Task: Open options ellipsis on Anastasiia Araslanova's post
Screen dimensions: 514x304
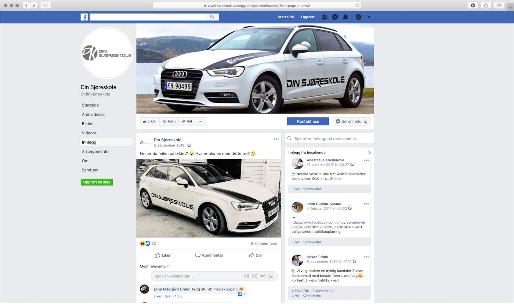Action: click(x=366, y=160)
